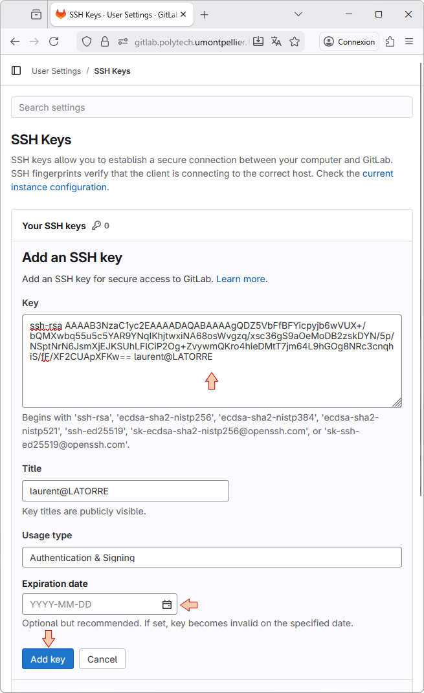Click the Firefox translate page icon
This screenshot has width=424, height=693.
tap(276, 41)
